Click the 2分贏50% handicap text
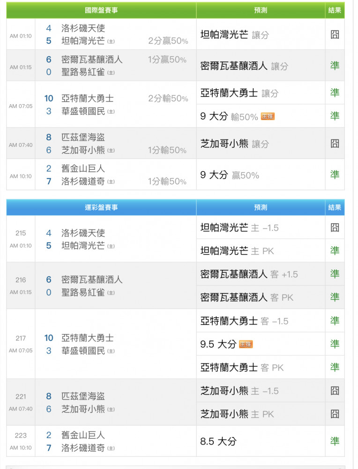Viewport: 358px width, 469px height. tap(168, 41)
